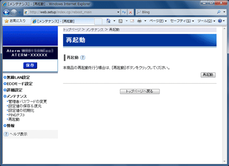This screenshot has height=166, width=229.
Task: Click the help question mark beside 再起動 heading
Action: [x=83, y=58]
